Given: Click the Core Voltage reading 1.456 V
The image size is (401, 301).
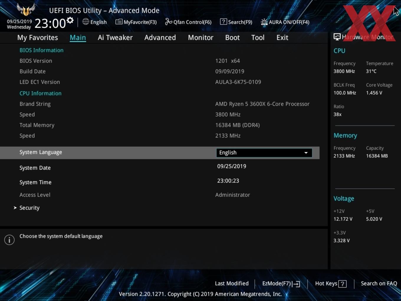Looking at the screenshot, I should pyautogui.click(x=374, y=93).
